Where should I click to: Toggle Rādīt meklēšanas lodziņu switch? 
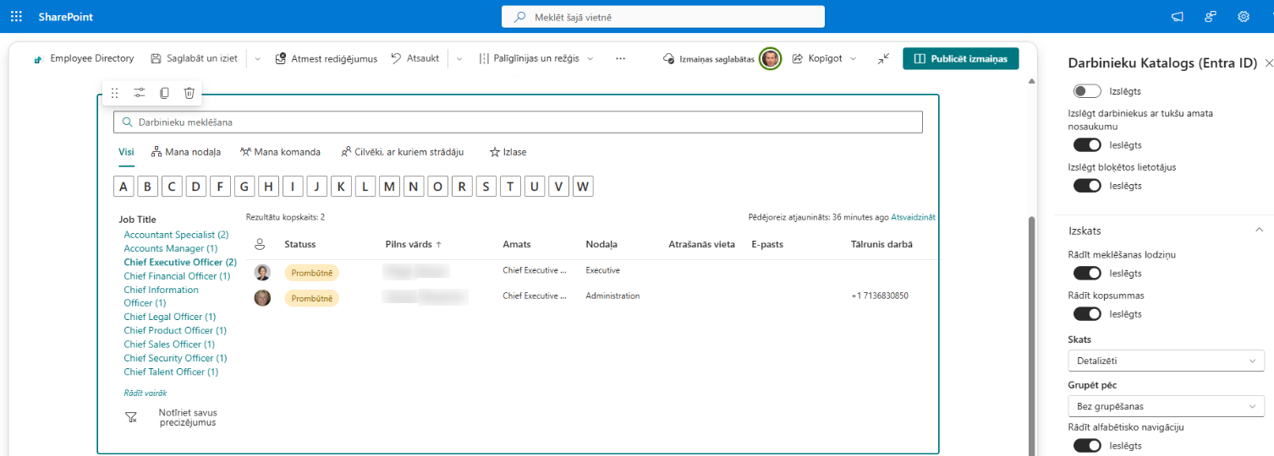point(1087,274)
